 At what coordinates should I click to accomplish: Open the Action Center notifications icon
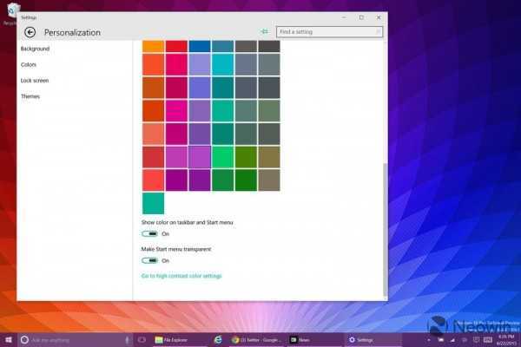pyautogui.click(x=476, y=340)
